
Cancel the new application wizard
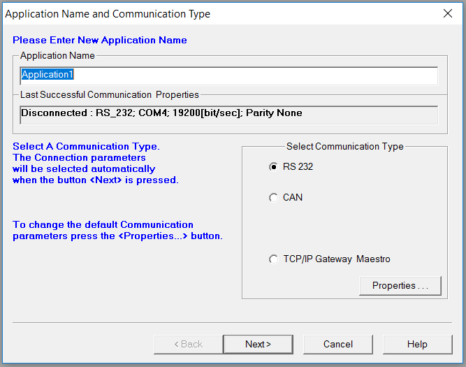tap(338, 345)
